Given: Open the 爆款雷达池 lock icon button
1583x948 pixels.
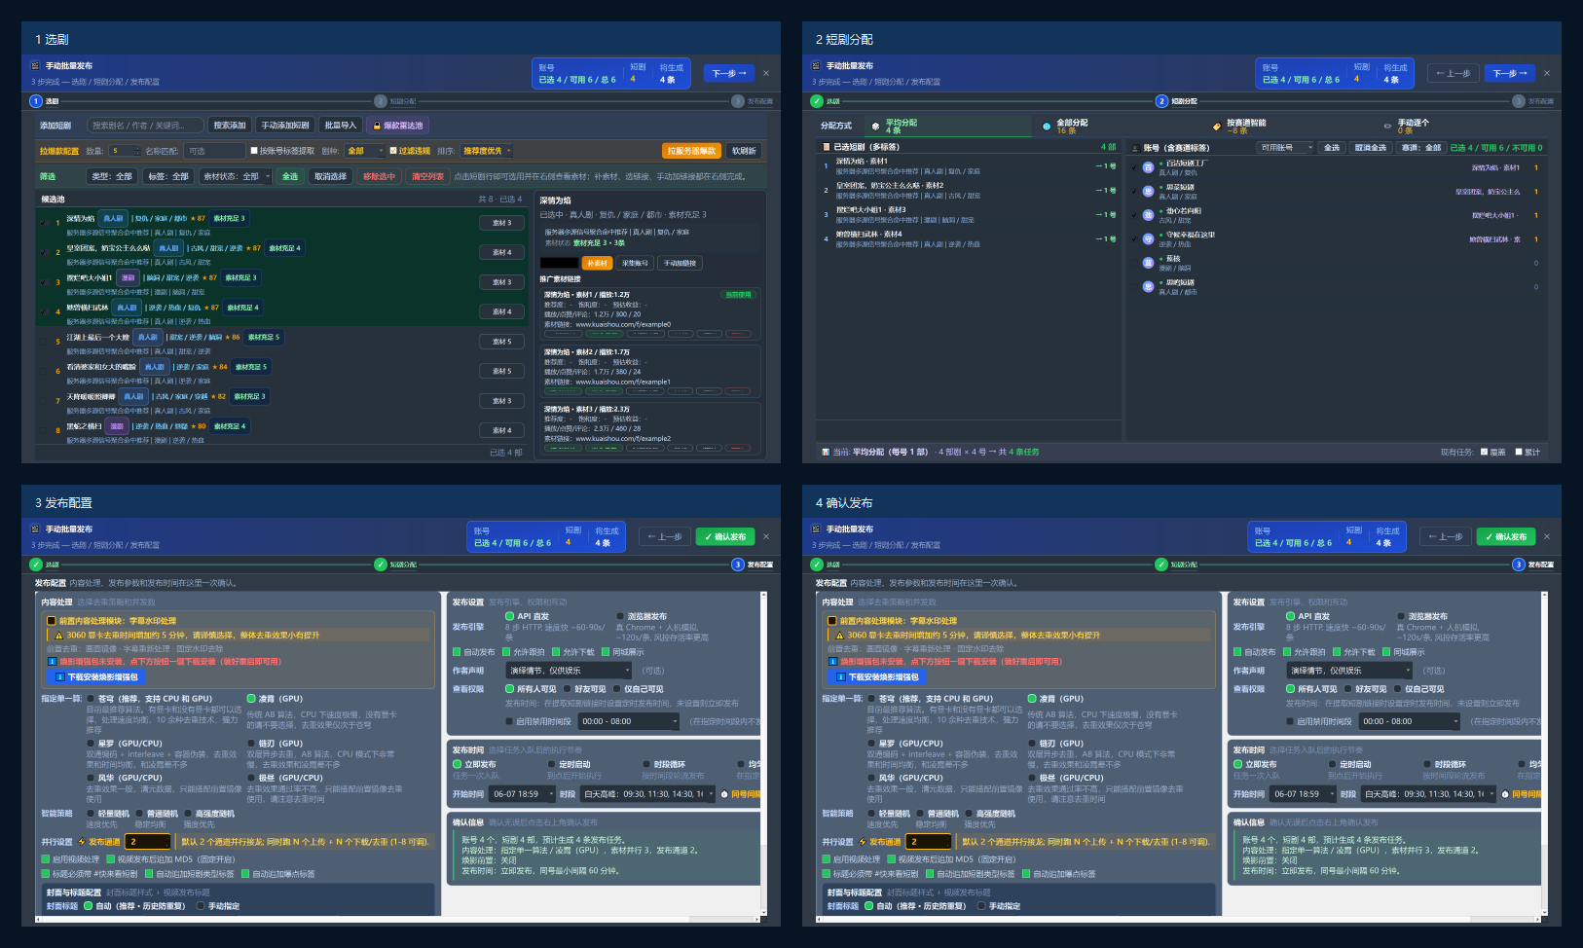Looking at the screenshot, I should (x=379, y=126).
